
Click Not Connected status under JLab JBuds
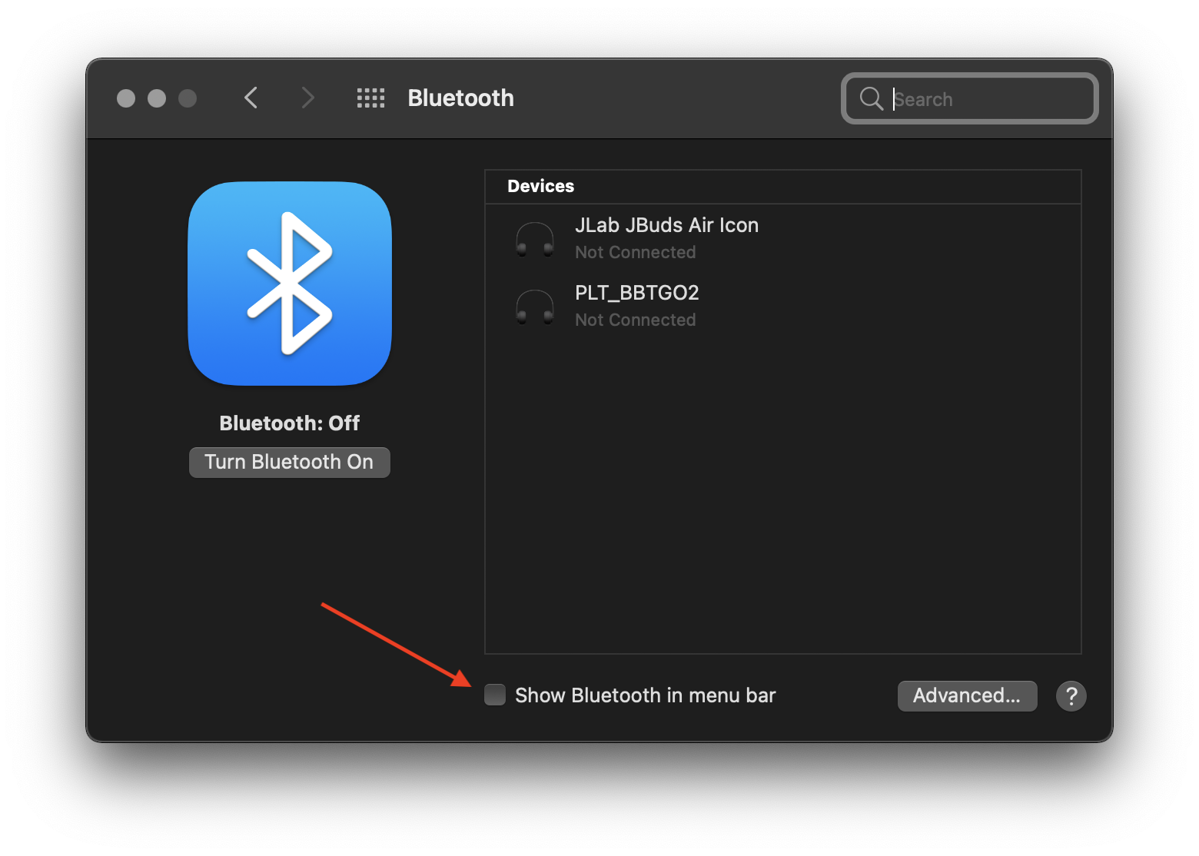point(636,252)
